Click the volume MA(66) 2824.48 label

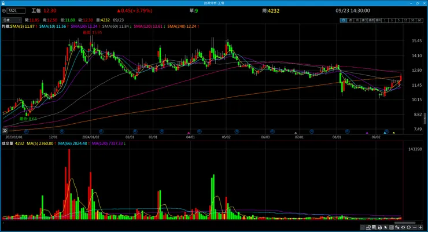(74, 143)
